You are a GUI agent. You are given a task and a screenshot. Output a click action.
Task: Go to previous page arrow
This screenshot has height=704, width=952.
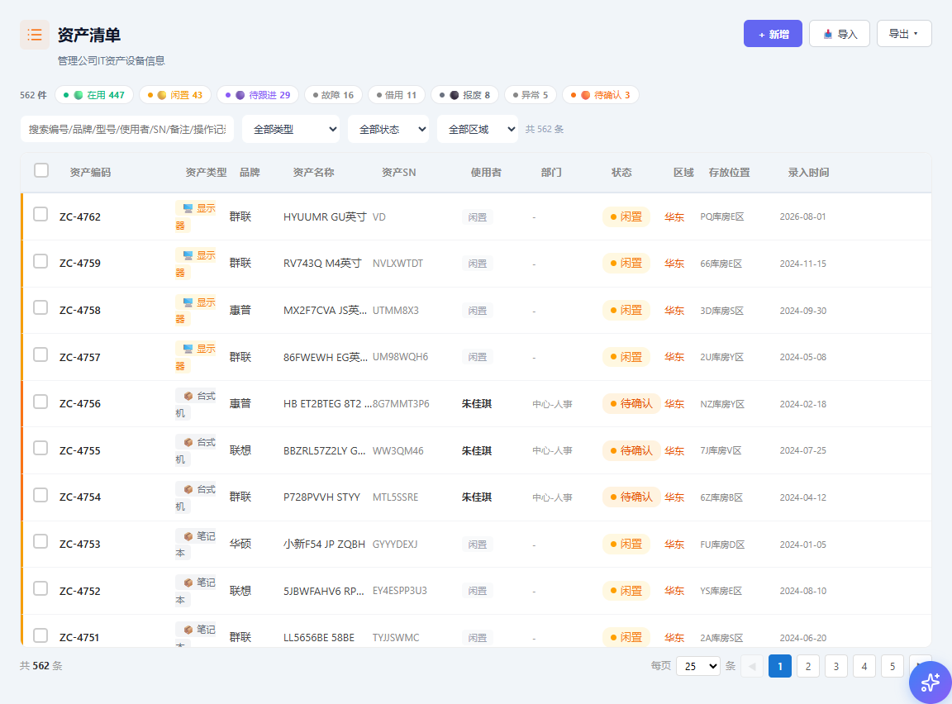752,666
